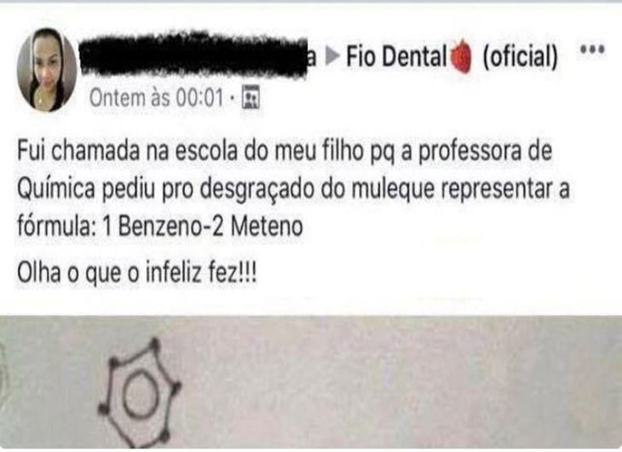The width and height of the screenshot is (622, 452).
Task: Click the text '1 Benzeno-2 Meteno'
Action: click(203, 226)
